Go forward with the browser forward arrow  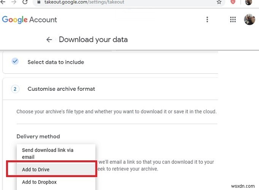click(14, 2)
